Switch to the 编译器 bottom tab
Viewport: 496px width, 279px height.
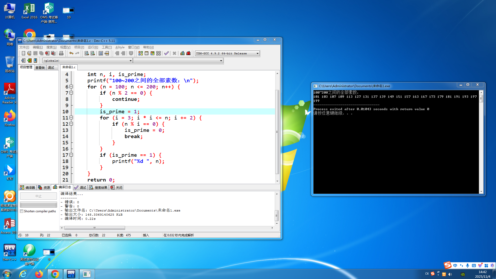click(x=27, y=187)
